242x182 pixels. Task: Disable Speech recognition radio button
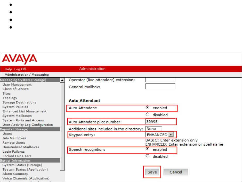(x=148, y=156)
